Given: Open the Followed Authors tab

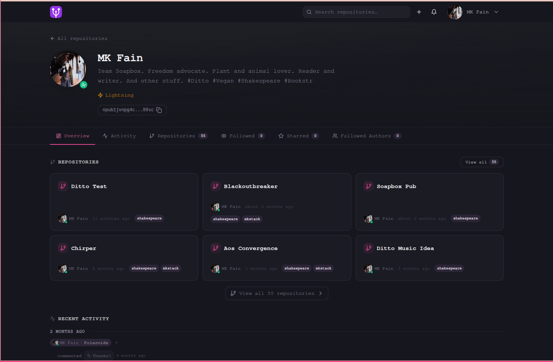Looking at the screenshot, I should tap(367, 136).
